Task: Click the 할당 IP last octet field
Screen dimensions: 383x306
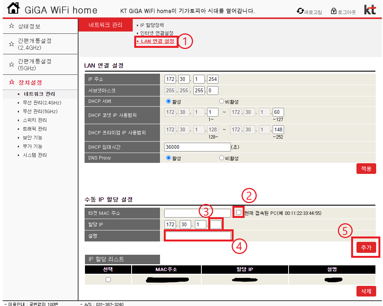Action: click(x=216, y=224)
